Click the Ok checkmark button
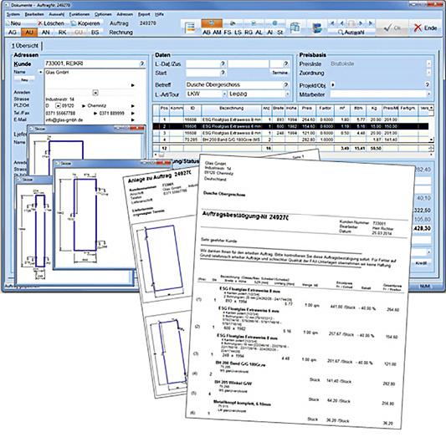446x442 pixels. 392,28
